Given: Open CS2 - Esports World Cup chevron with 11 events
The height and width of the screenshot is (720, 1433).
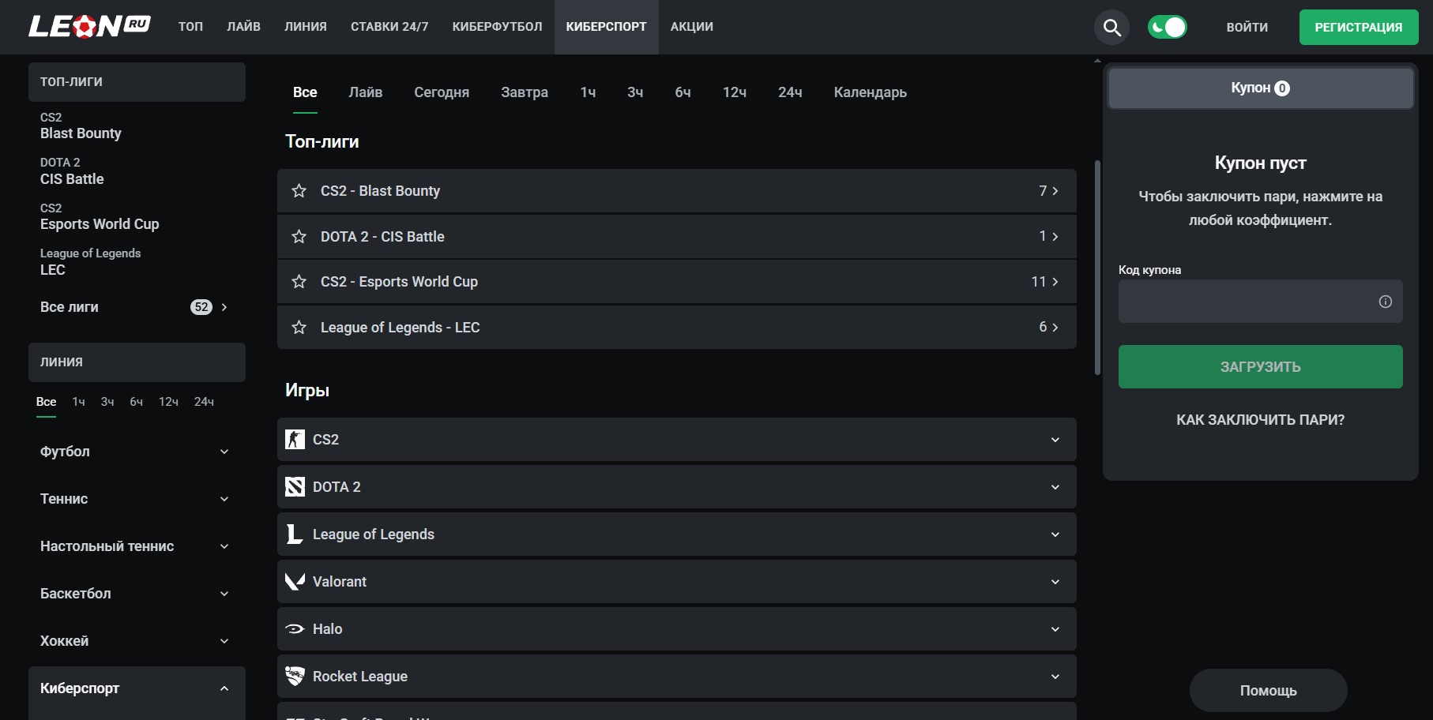Looking at the screenshot, I should point(1055,282).
